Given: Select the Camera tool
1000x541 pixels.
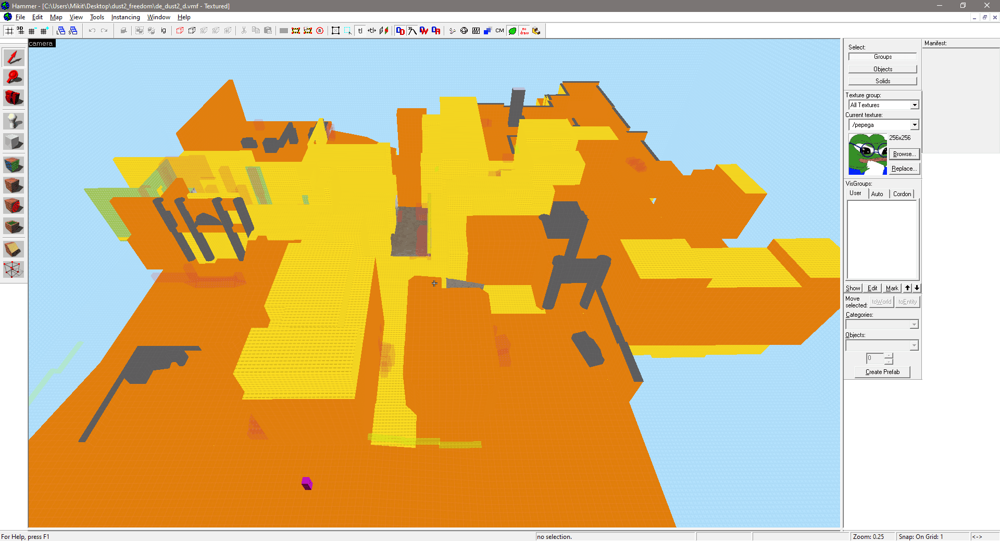Looking at the screenshot, I should (14, 98).
